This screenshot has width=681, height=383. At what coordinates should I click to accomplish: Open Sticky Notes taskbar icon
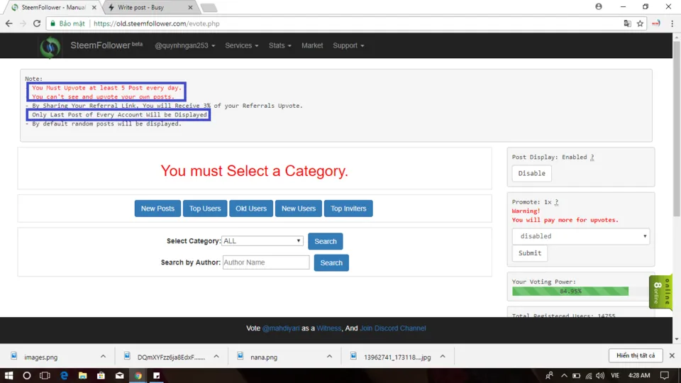tap(156, 375)
